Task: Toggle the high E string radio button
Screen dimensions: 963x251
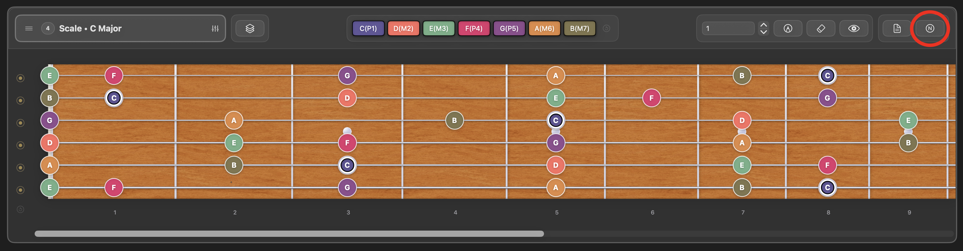Action: tap(20, 78)
